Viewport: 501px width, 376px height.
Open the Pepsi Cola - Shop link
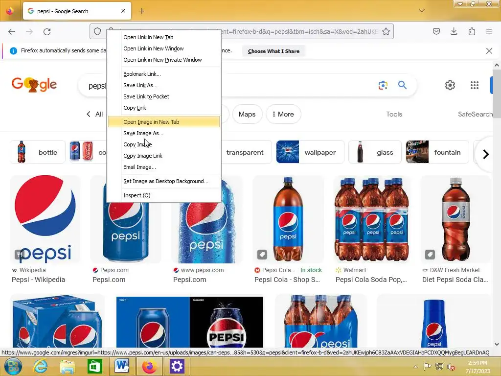(287, 280)
